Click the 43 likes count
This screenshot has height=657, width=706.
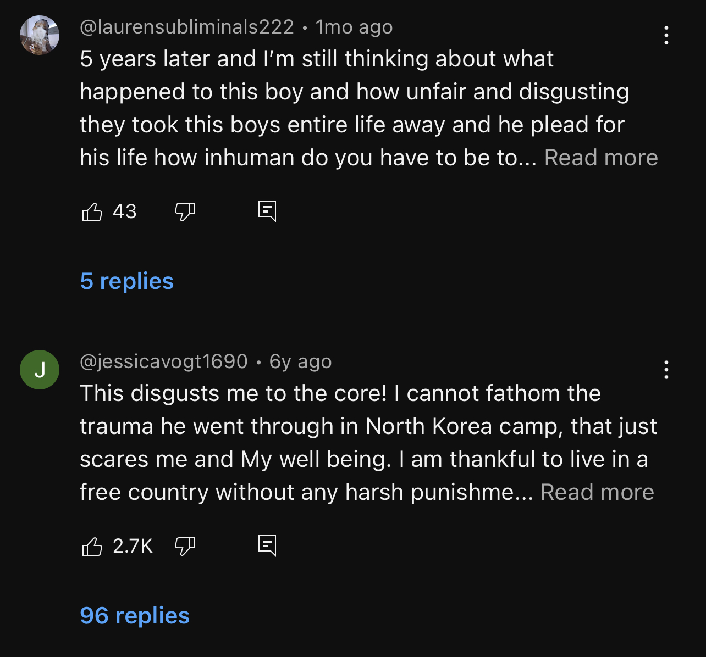[125, 211]
